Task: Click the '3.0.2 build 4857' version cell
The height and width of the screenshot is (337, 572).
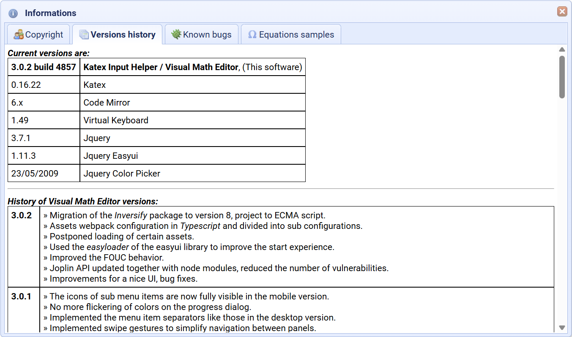Action: tap(44, 67)
